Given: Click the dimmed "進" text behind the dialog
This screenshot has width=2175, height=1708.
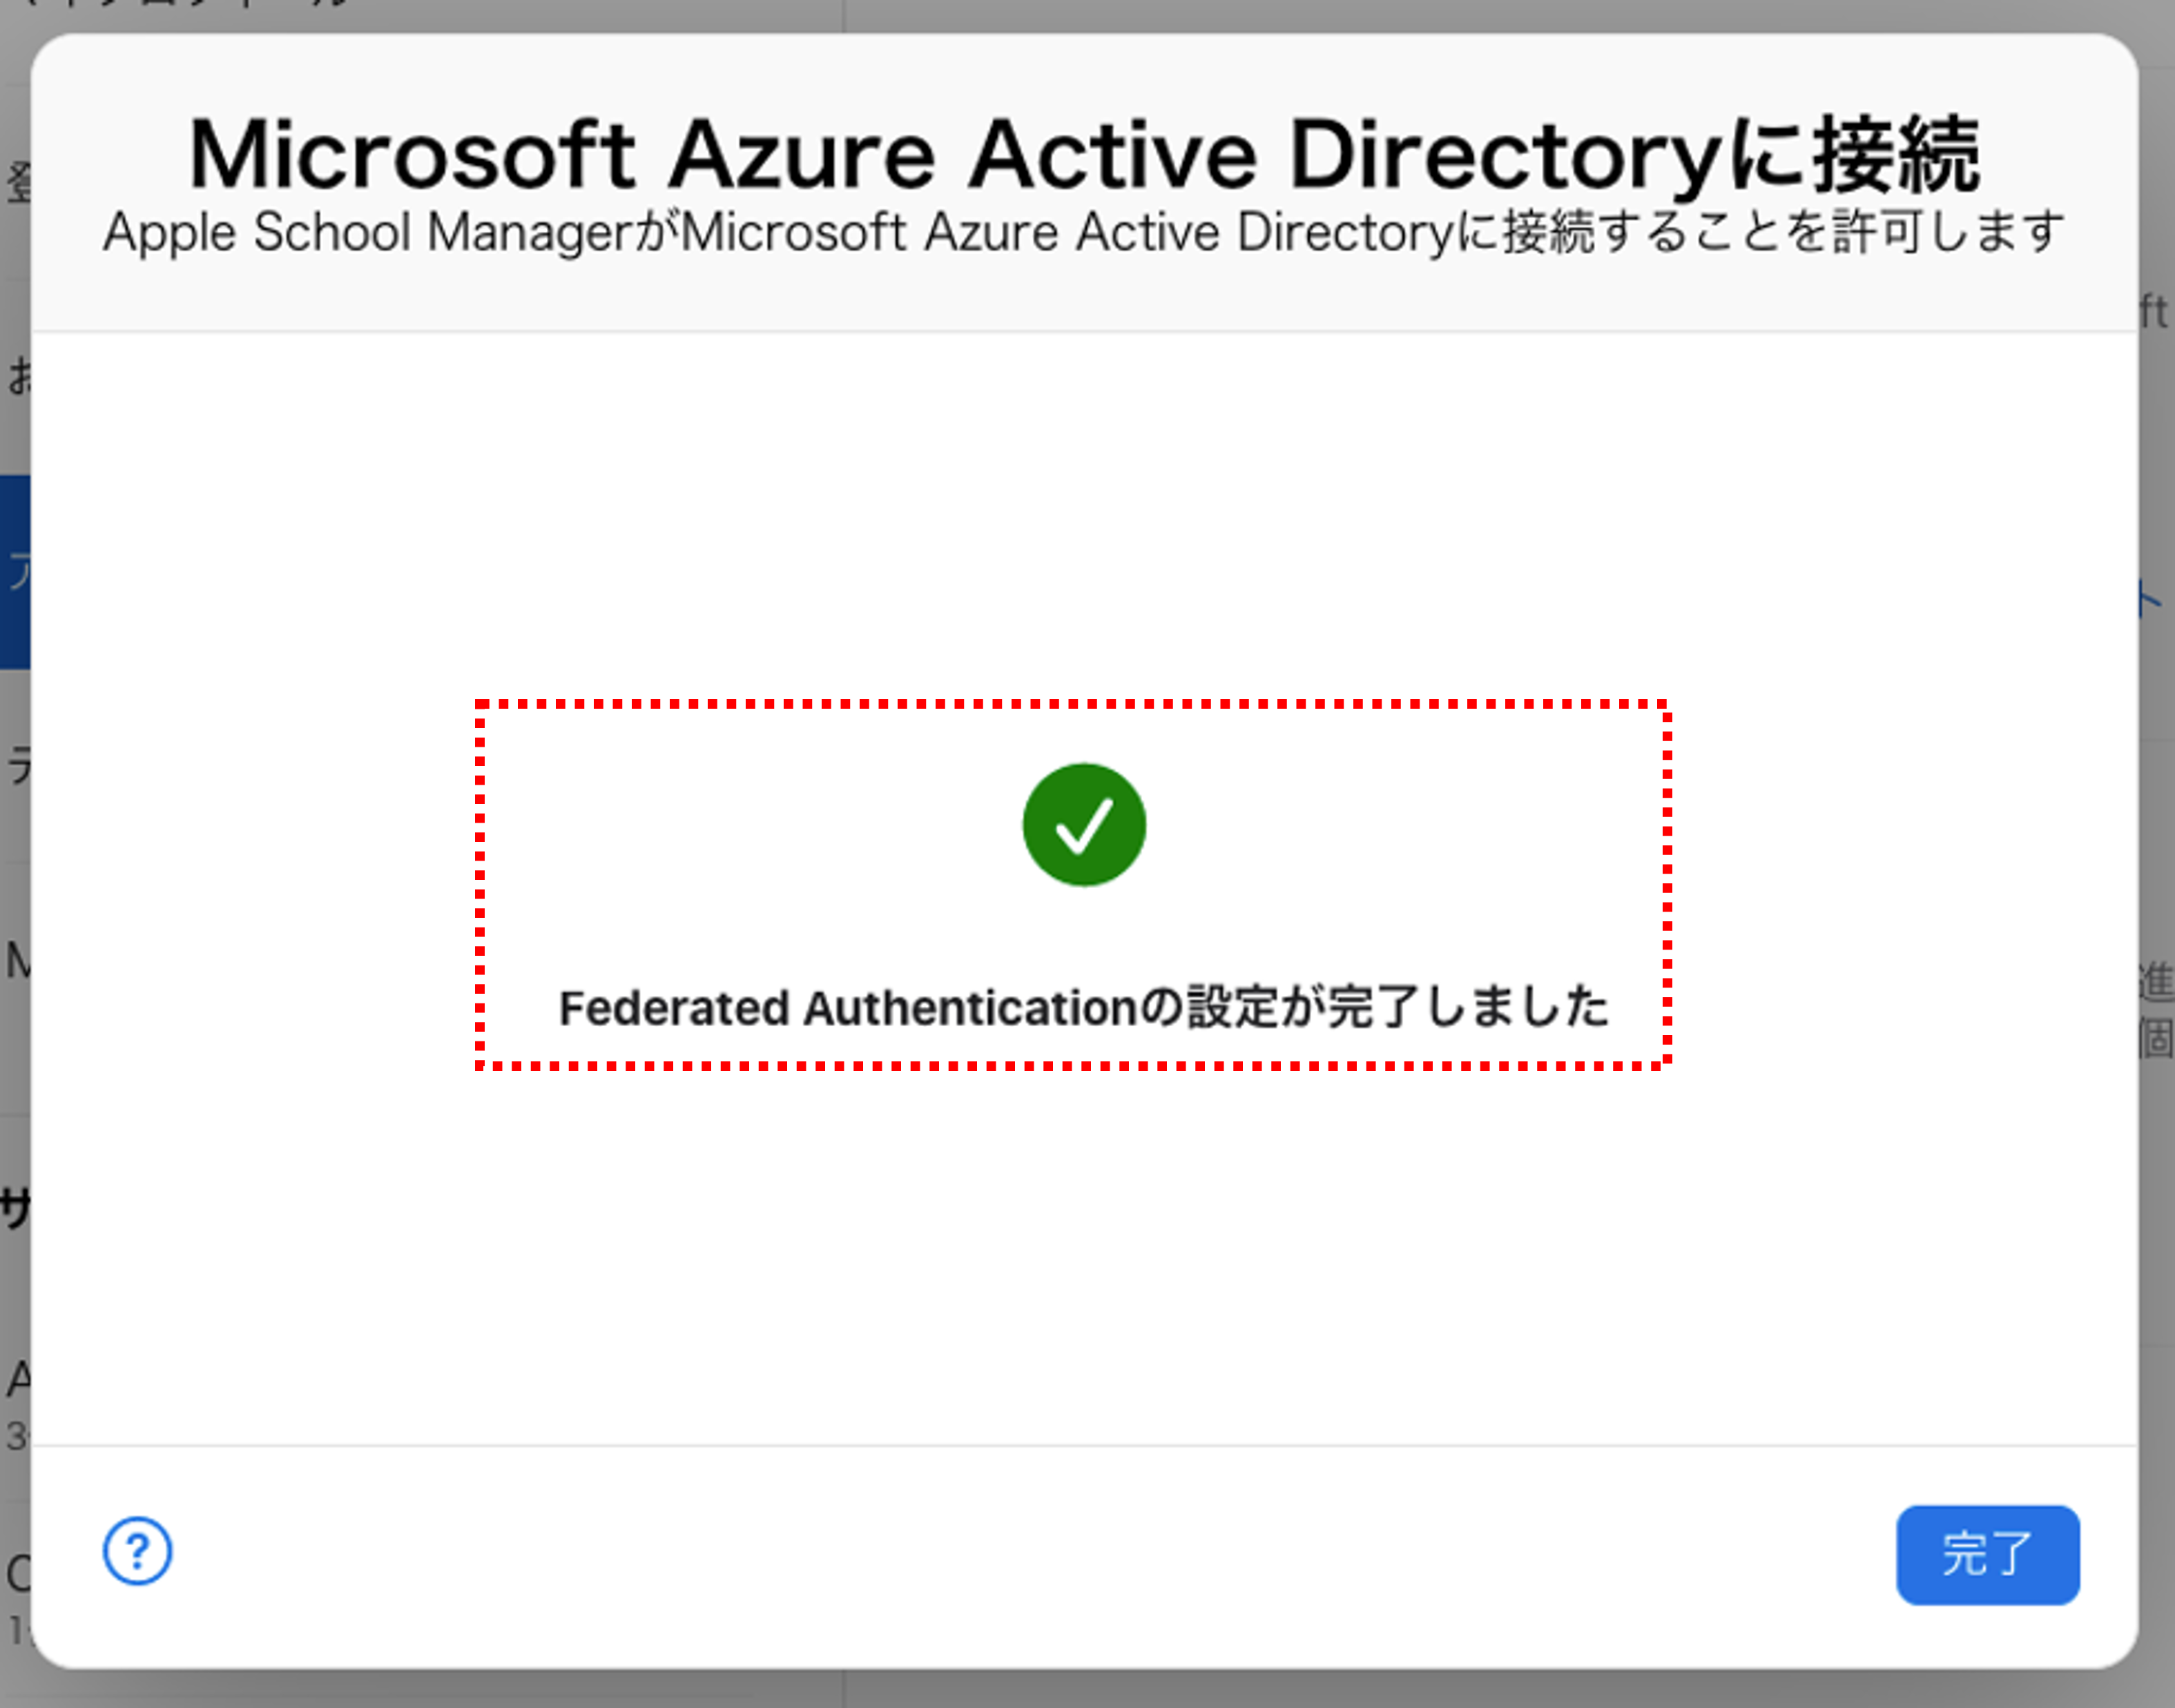Looking at the screenshot, I should click(x=2157, y=981).
